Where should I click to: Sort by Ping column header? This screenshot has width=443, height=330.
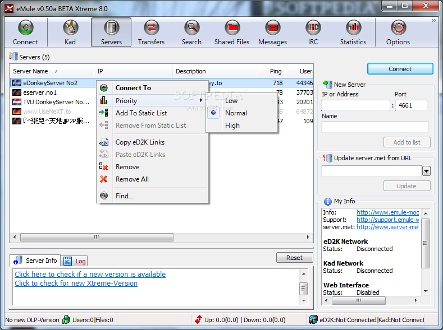pyautogui.click(x=271, y=71)
